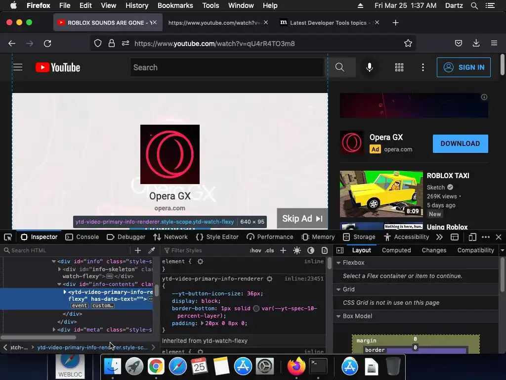
Task: Open the Network panel tab
Action: tap(170, 237)
